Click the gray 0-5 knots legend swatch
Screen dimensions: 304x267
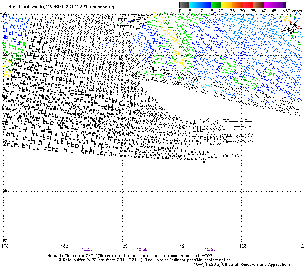184,5
